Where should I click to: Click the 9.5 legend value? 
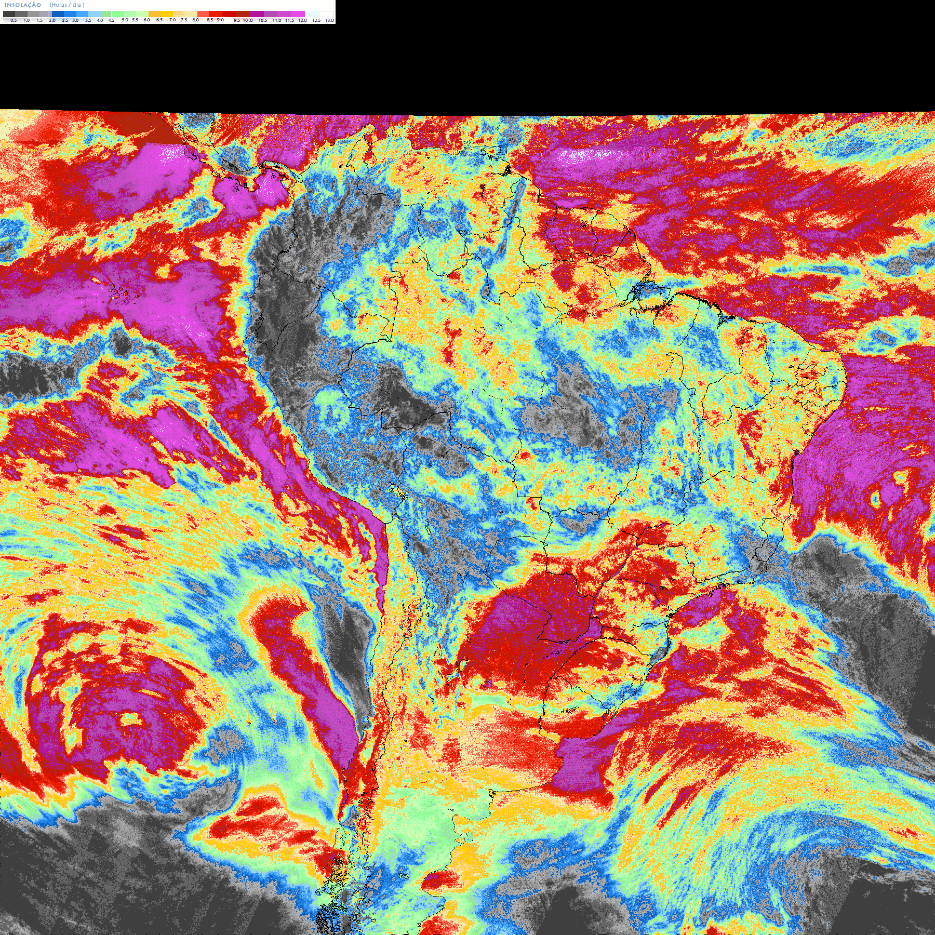[x=237, y=20]
